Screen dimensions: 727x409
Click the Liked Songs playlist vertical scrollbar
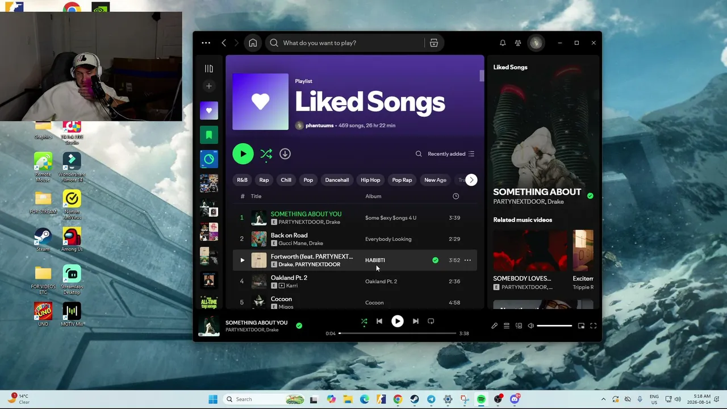pos(482,76)
